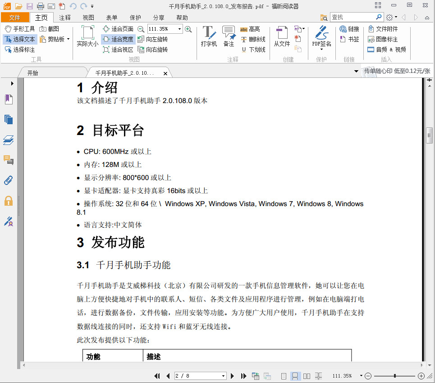The image size is (435, 383).
Task: Expand the left navigation panel arrow
Action: pyautogui.click(x=12, y=83)
